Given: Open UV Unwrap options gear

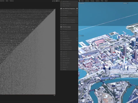Looking at the screenshot, I should [77, 11].
